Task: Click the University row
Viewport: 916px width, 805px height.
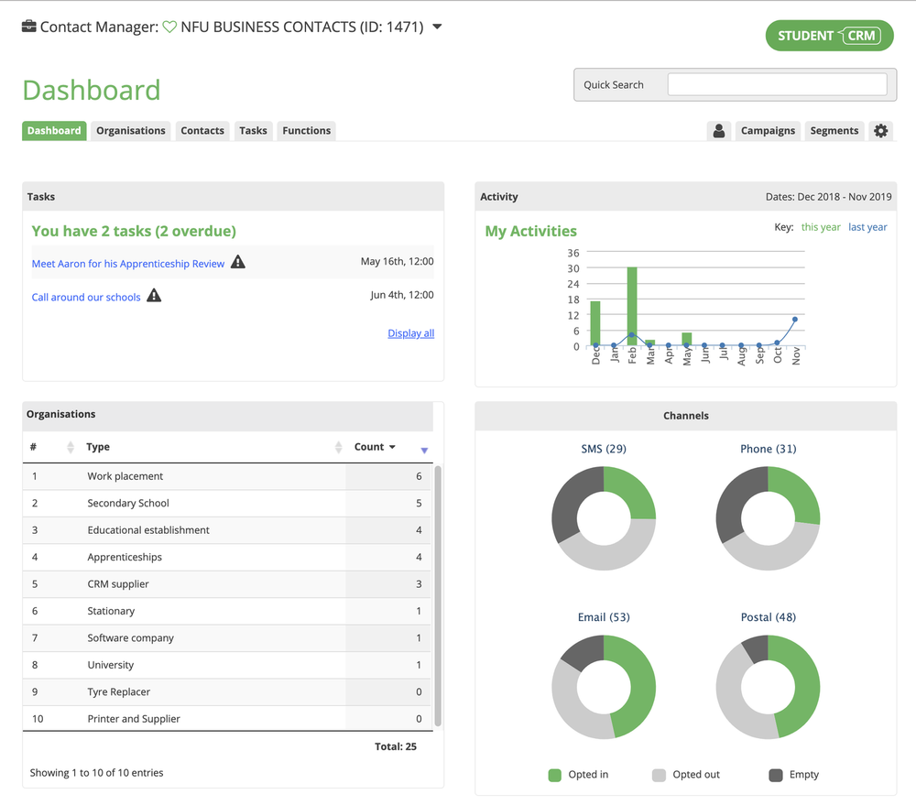Action: click(226, 664)
